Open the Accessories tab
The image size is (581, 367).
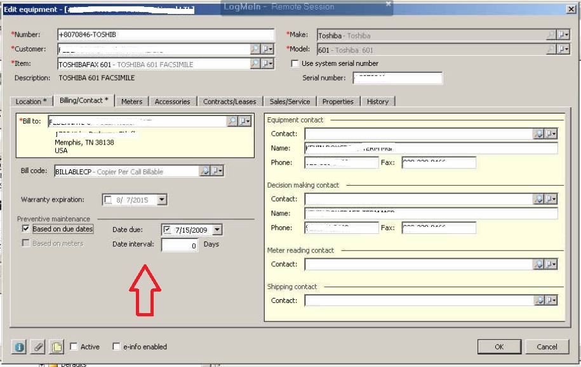172,101
